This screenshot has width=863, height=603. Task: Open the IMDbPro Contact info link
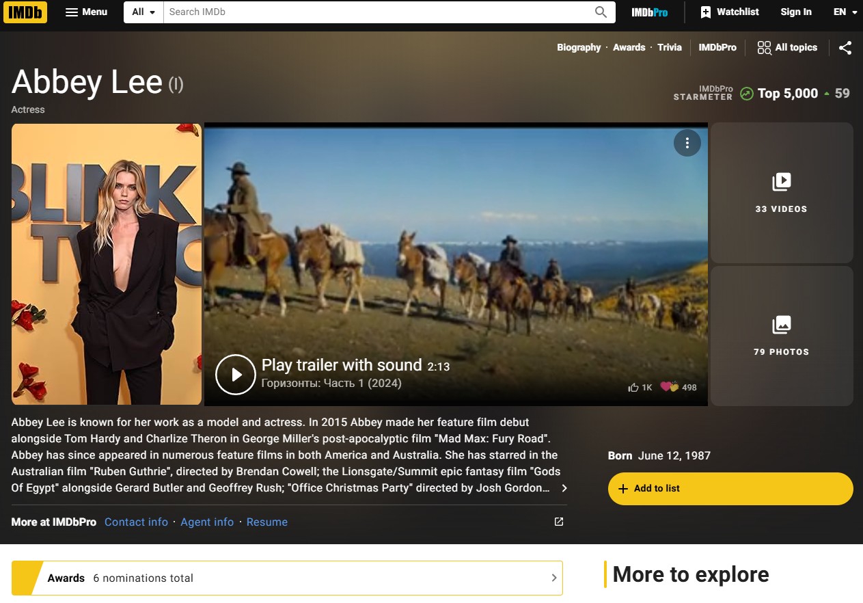tap(136, 522)
